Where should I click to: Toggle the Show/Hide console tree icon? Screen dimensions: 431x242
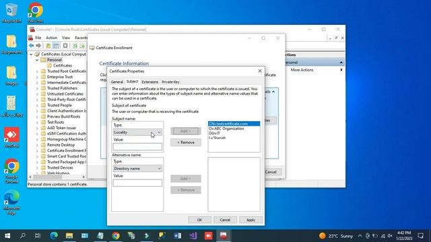56,46
